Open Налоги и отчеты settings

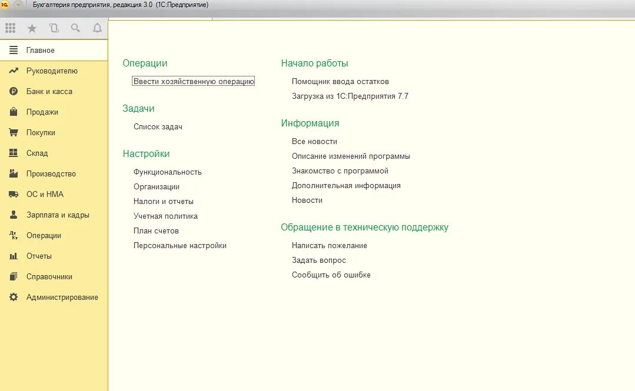164,201
